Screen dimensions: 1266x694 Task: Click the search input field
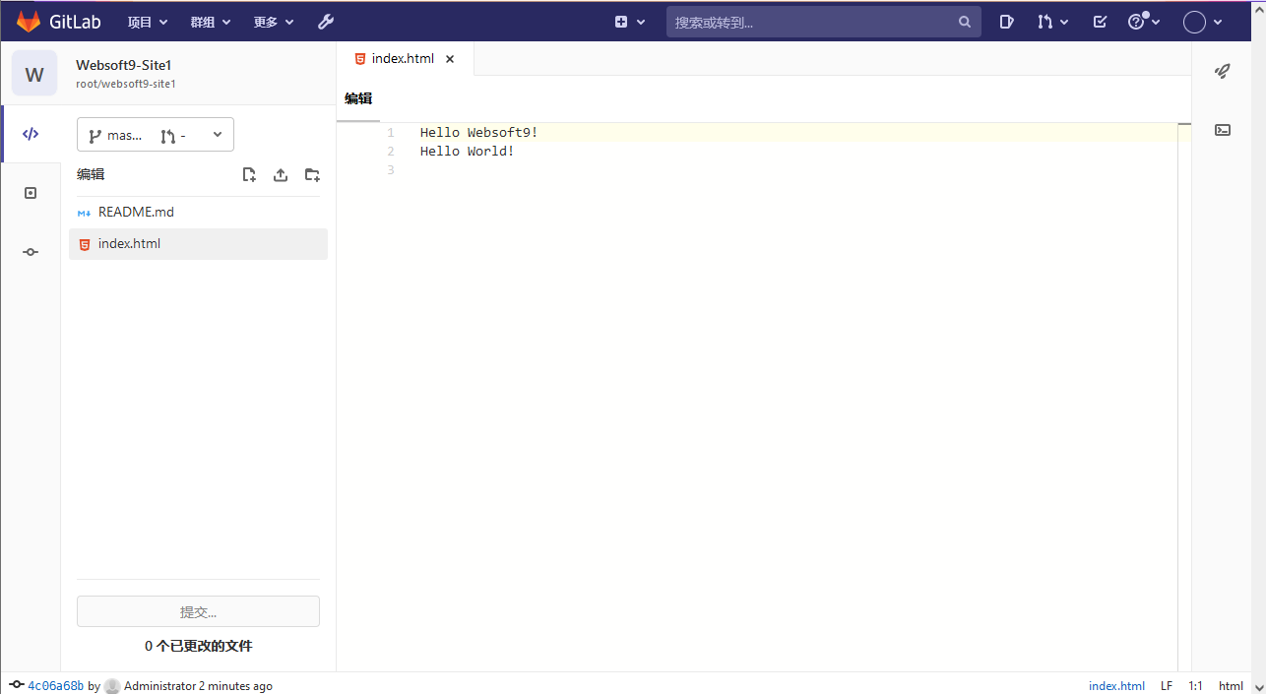[x=813, y=22]
